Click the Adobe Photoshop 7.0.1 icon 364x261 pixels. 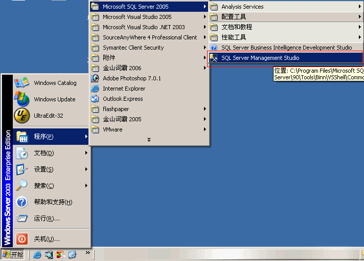click(95, 78)
